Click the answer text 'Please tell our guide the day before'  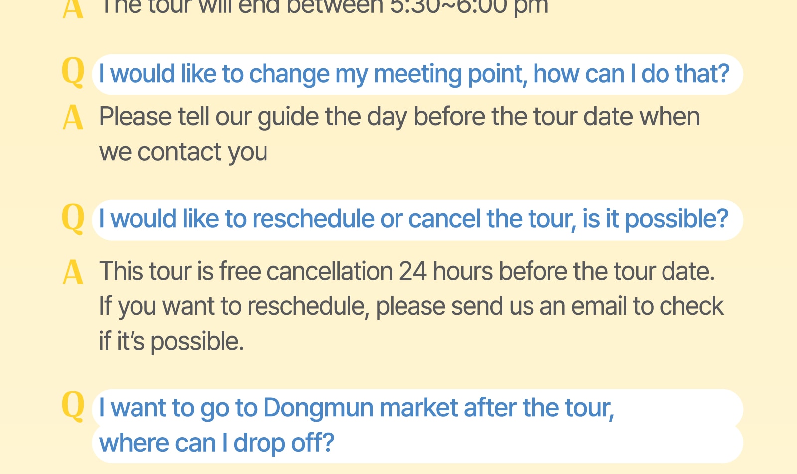(399, 117)
